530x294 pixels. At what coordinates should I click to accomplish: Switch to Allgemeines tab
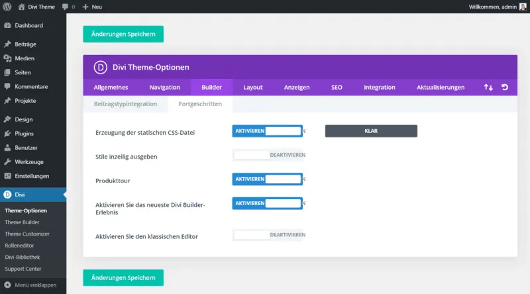111,88
